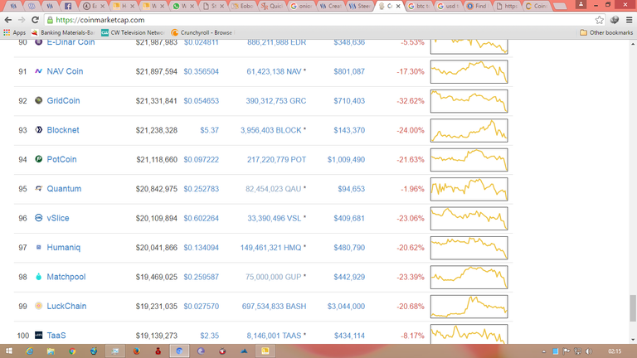Viewport: 637px width, 358px height.
Task: Click the GridCoin logo icon
Action: tap(39, 100)
